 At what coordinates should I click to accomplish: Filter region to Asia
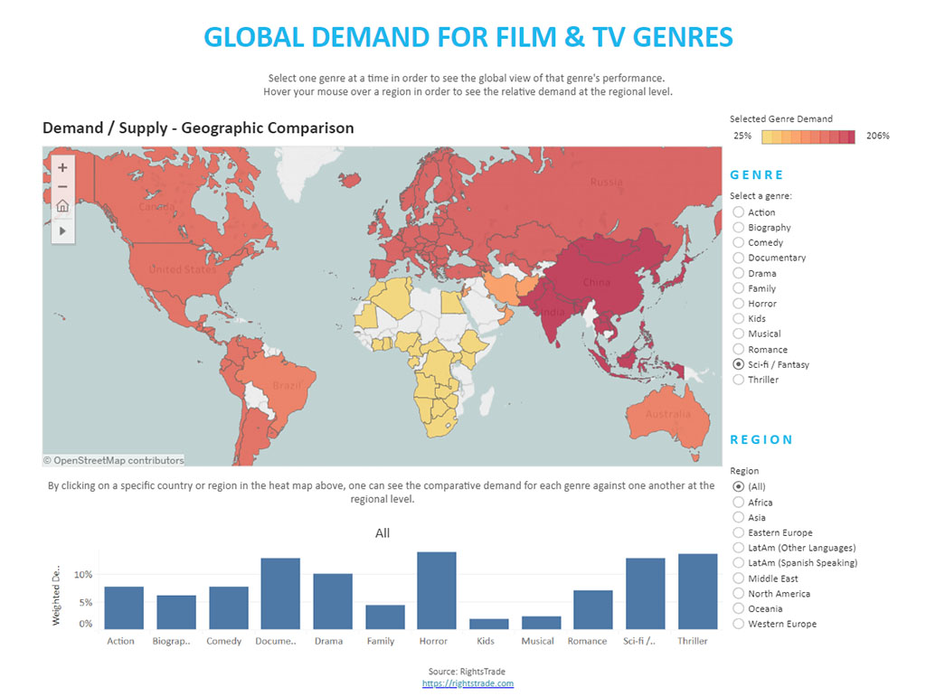[739, 518]
